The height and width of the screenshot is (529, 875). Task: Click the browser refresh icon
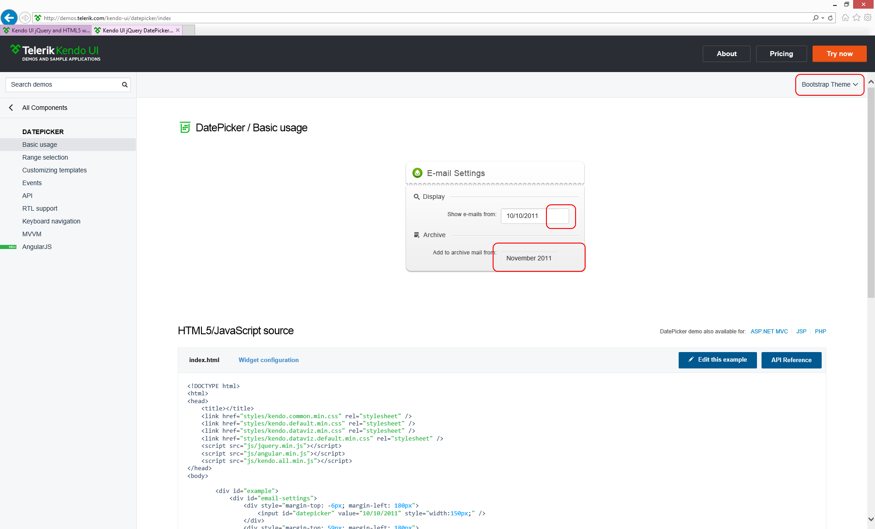tap(830, 18)
